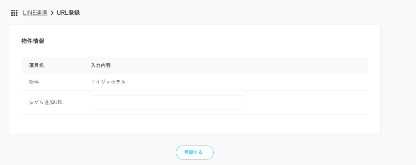The image size is (416, 165).
Task: Click the 物件 row label
Action: click(x=34, y=82)
